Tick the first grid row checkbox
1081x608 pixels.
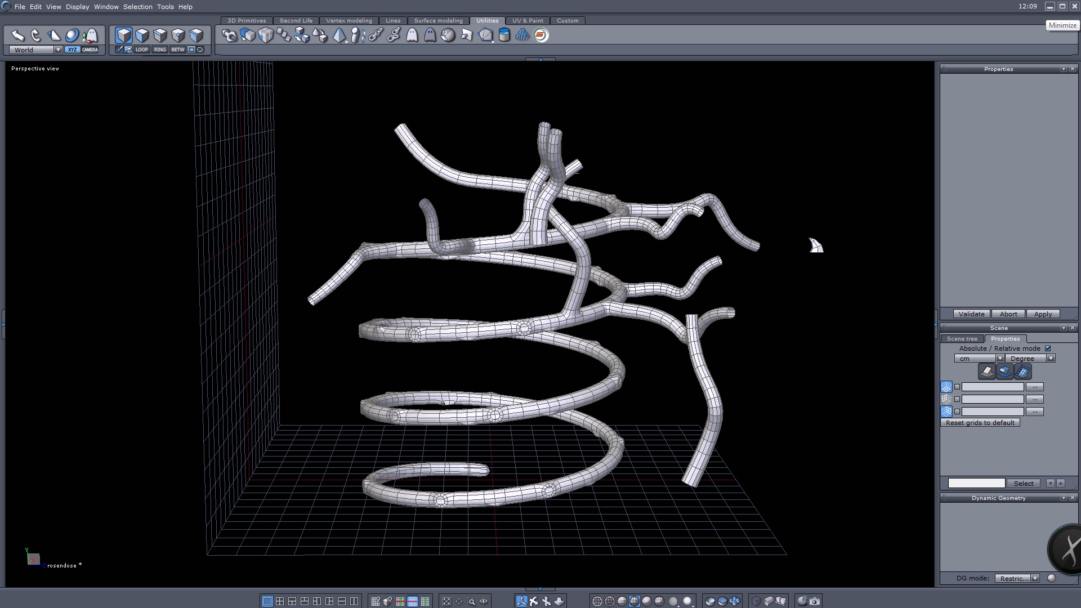957,387
